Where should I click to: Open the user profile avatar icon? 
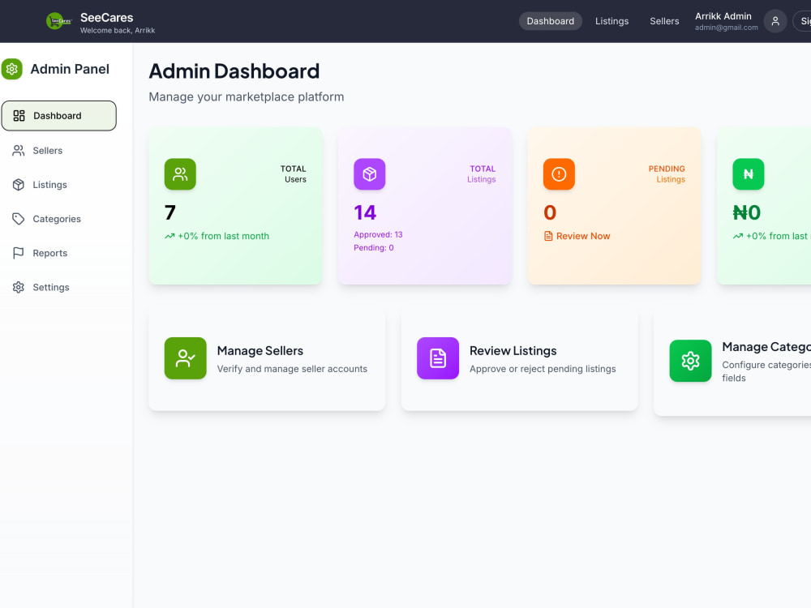(775, 21)
